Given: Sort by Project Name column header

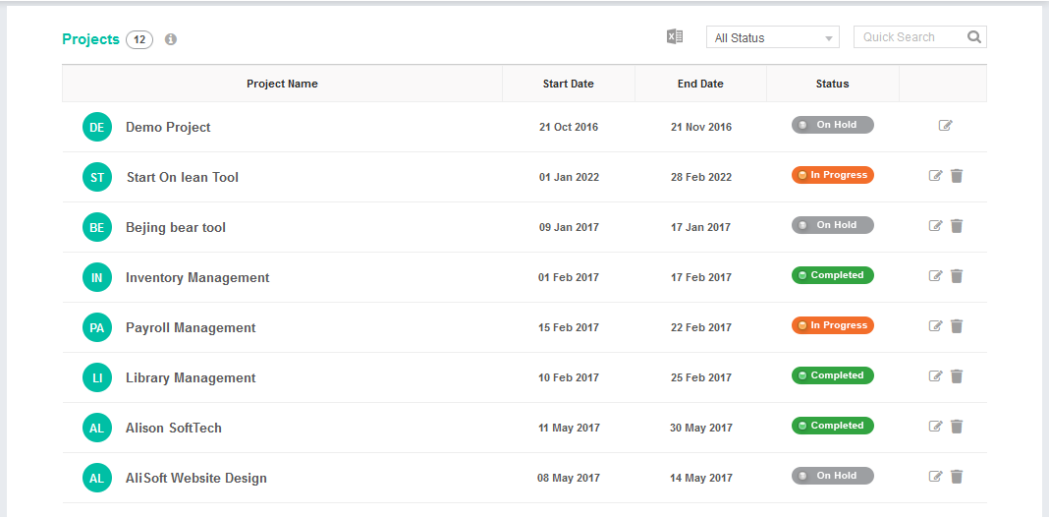Looking at the screenshot, I should coord(282,84).
